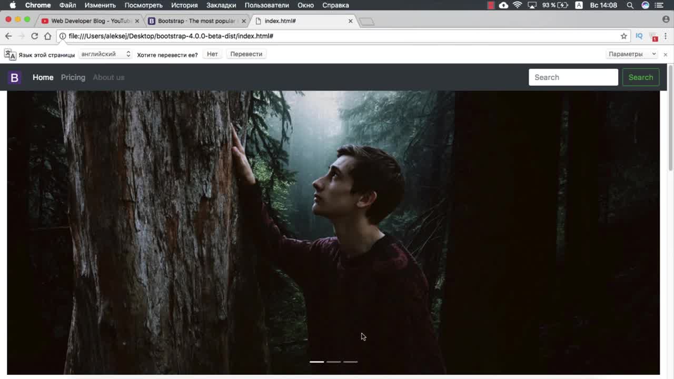This screenshot has height=379, width=674.
Task: Open the Закладки menu
Action: click(221, 5)
